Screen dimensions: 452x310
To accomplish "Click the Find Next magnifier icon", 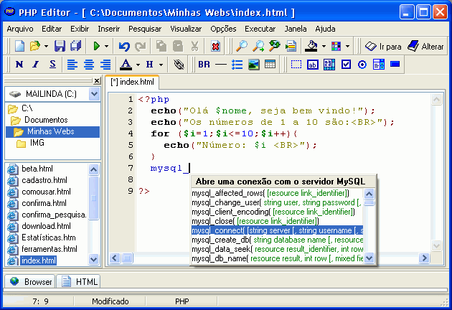I will (x=258, y=46).
